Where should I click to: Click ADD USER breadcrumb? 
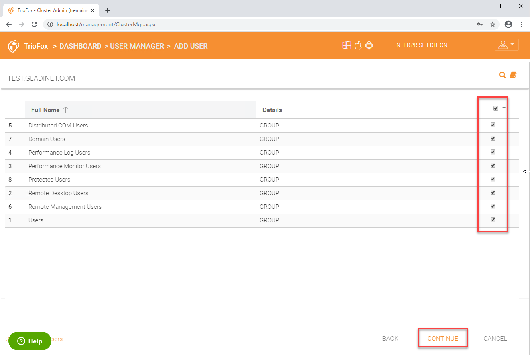[x=191, y=46]
